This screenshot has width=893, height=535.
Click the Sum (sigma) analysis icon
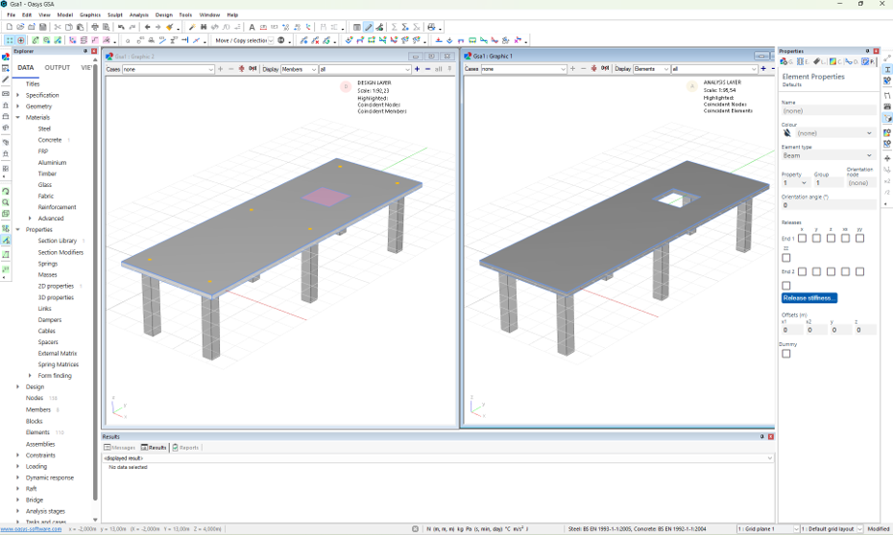coord(394,27)
